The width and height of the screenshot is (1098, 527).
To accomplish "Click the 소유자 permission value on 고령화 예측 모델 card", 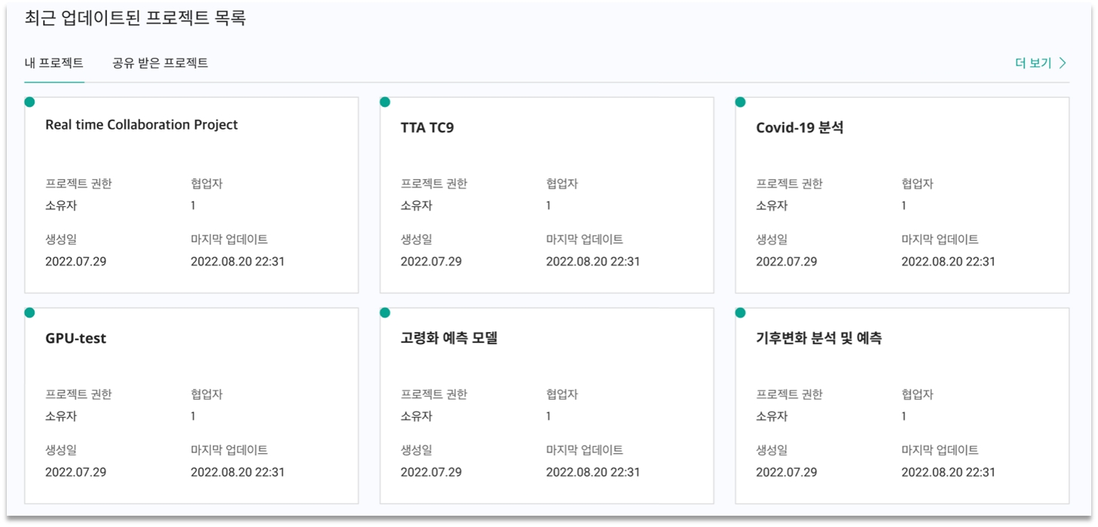I will tap(416, 416).
